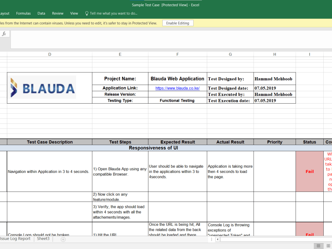This screenshot has width=332, height=249.
Task: Select 07.05.2019 beside Test Execution date
Action: [275, 100]
